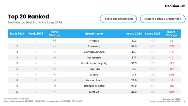The image size is (188, 106).
Task: Click the Panasonic brand name
Action: 94,58
